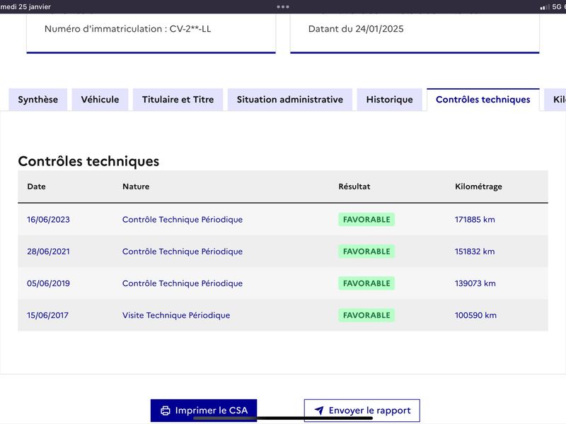566x424 pixels.
Task: Select the date 15/06/2017
Action: [47, 315]
